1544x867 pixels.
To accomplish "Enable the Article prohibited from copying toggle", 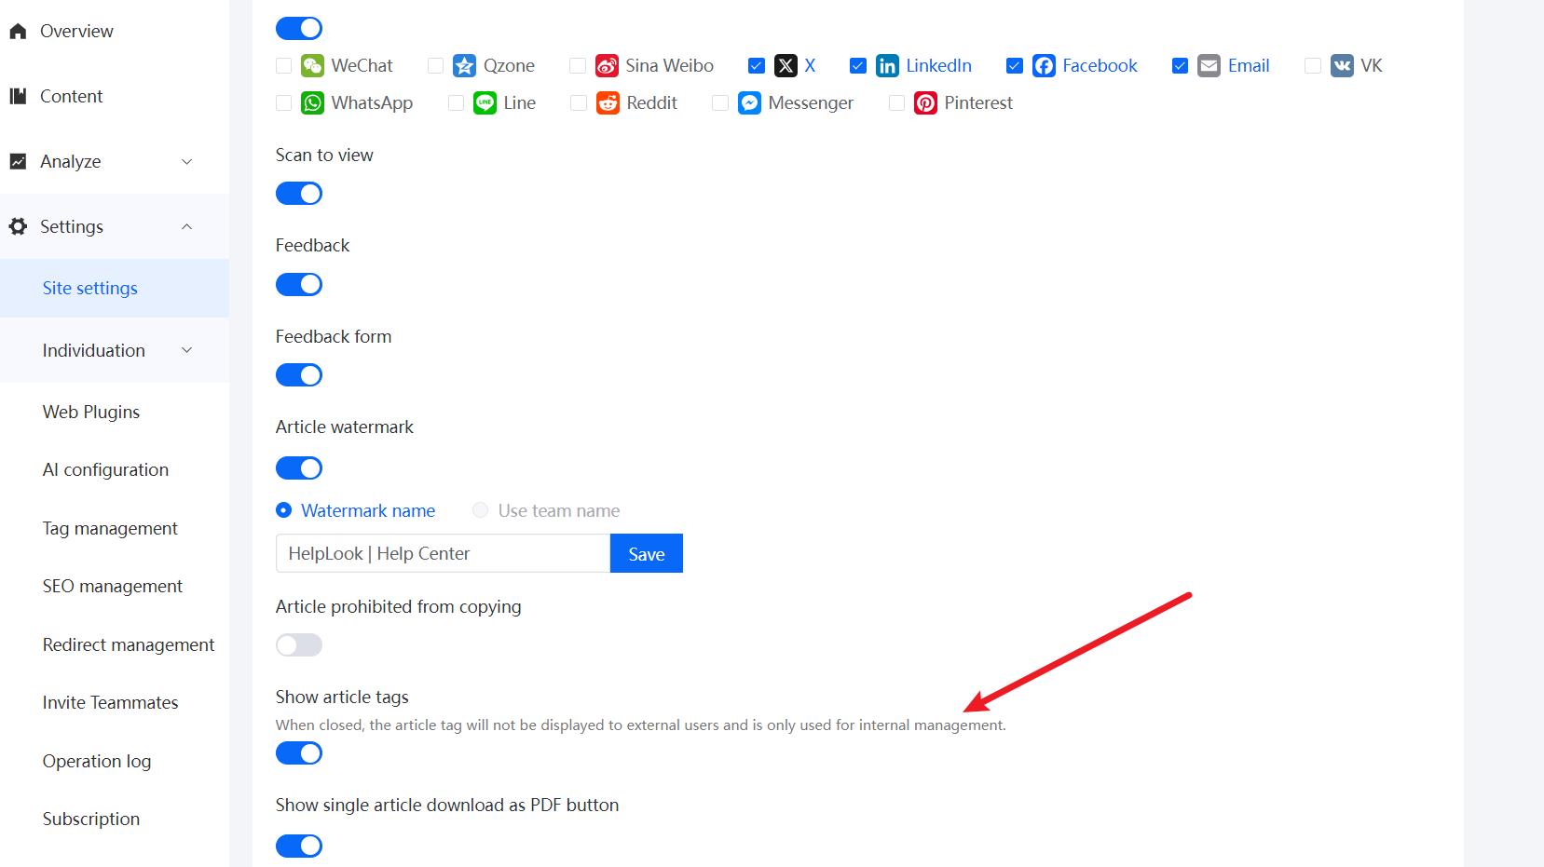I will pos(298,644).
